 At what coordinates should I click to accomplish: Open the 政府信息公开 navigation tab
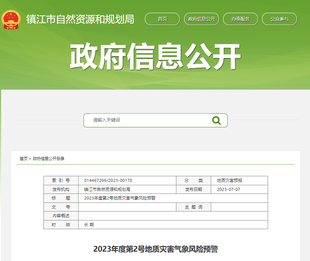pos(201,19)
